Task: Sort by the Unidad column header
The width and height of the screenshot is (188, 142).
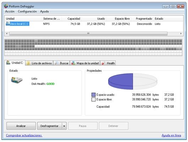Action: pyautogui.click(x=23, y=19)
